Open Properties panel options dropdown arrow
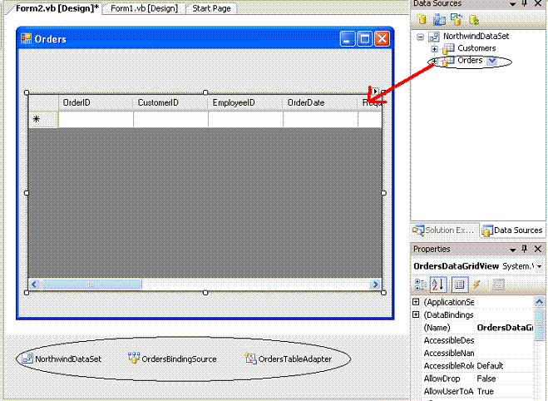Screen dimensions: 548x401 click(x=513, y=250)
